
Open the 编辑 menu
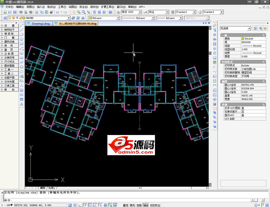pyautogui.click(x=20, y=7)
